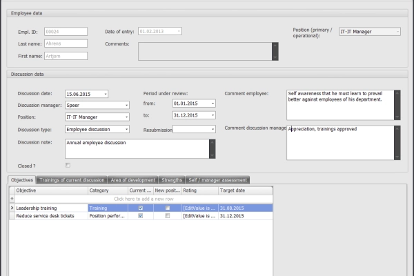Click the Comment discussion manager text box
Screen dimensions: 414x276
[339, 141]
